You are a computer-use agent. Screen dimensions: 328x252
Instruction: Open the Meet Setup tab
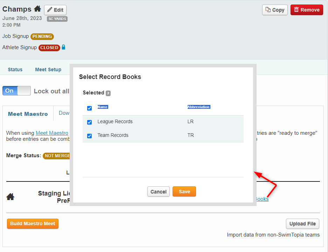pyautogui.click(x=48, y=69)
